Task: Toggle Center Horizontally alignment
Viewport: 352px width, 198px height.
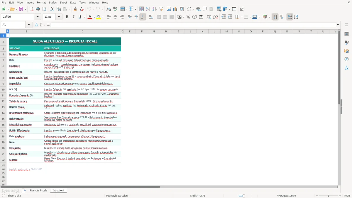Action: pyautogui.click(x=115, y=17)
